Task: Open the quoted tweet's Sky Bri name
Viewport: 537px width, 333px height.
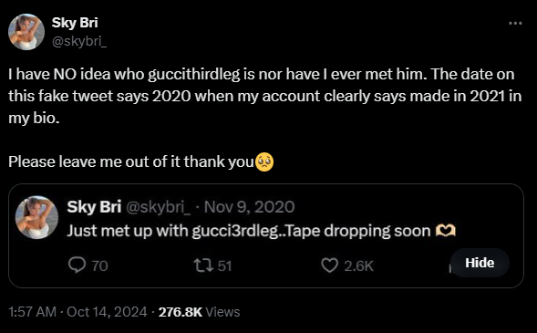Action: click(x=94, y=207)
